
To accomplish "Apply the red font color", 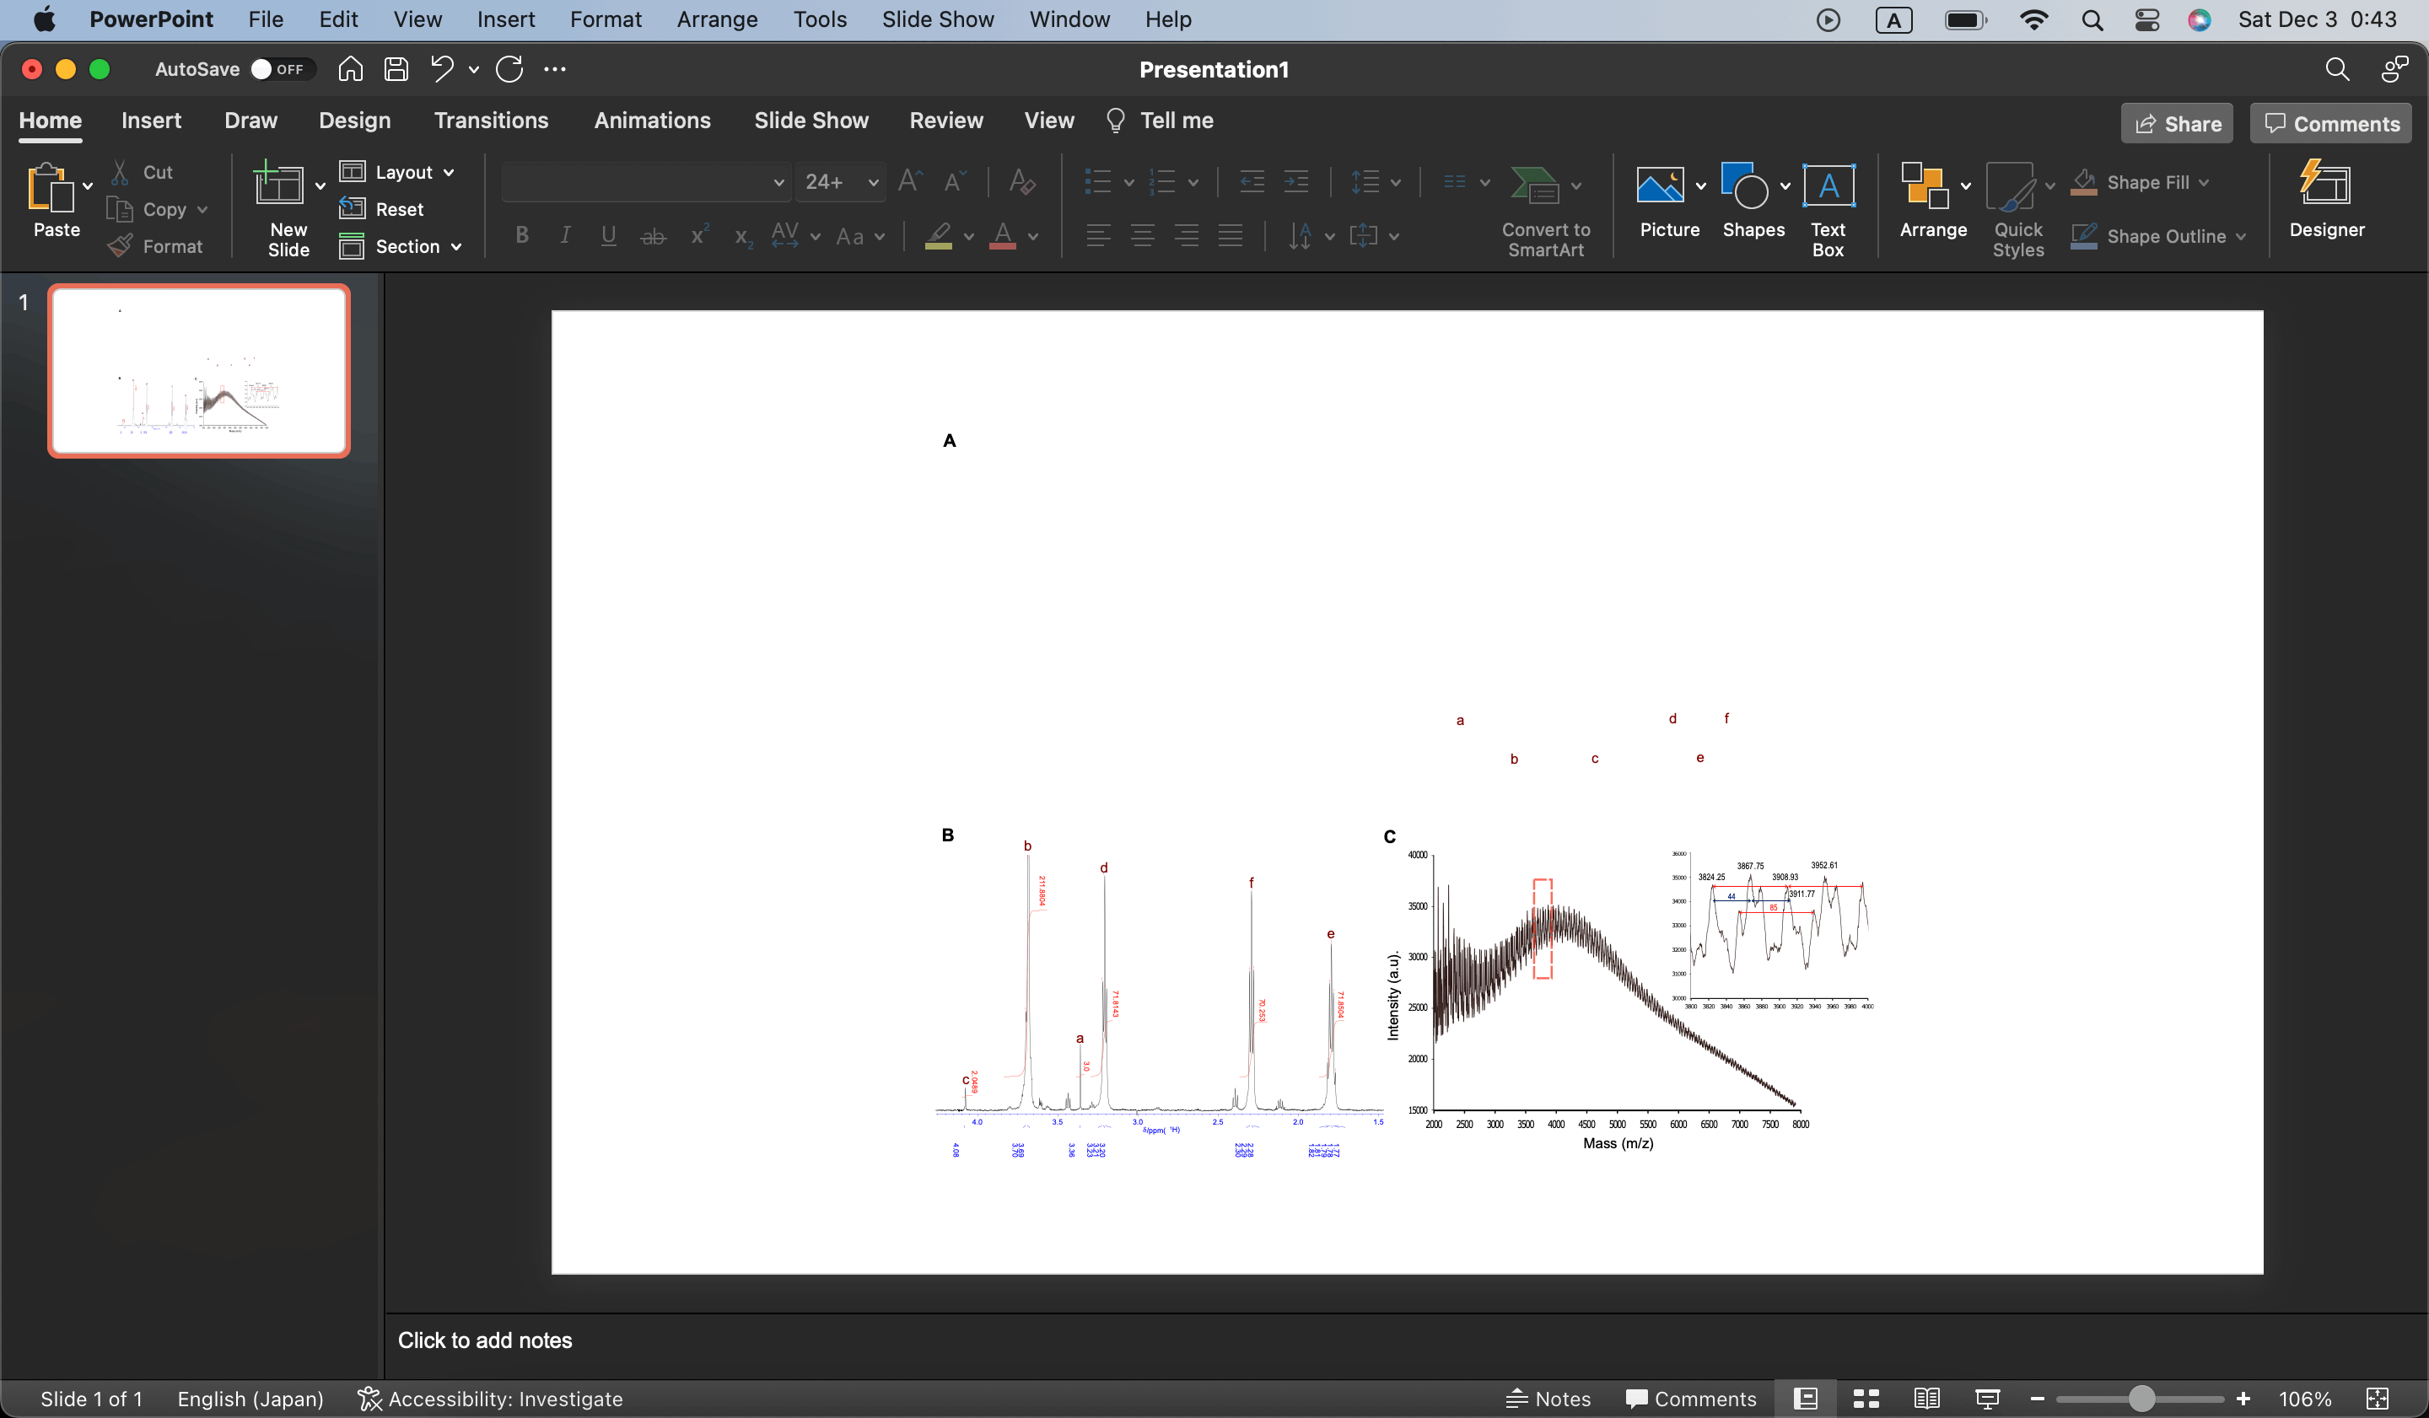I will 1003,236.
